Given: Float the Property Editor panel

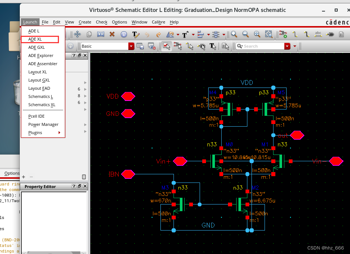Looking at the screenshot, I should coord(79,186).
